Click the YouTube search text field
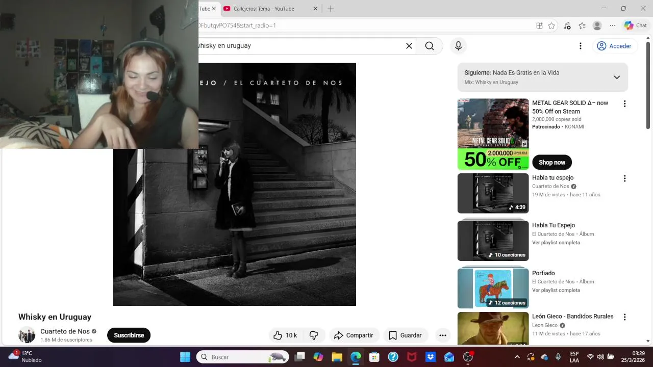The width and height of the screenshot is (653, 367). click(300, 46)
